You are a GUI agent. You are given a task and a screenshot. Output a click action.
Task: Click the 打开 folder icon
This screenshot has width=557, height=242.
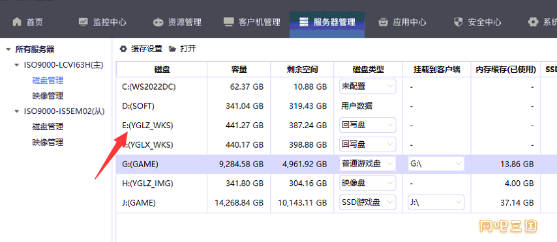click(x=172, y=49)
